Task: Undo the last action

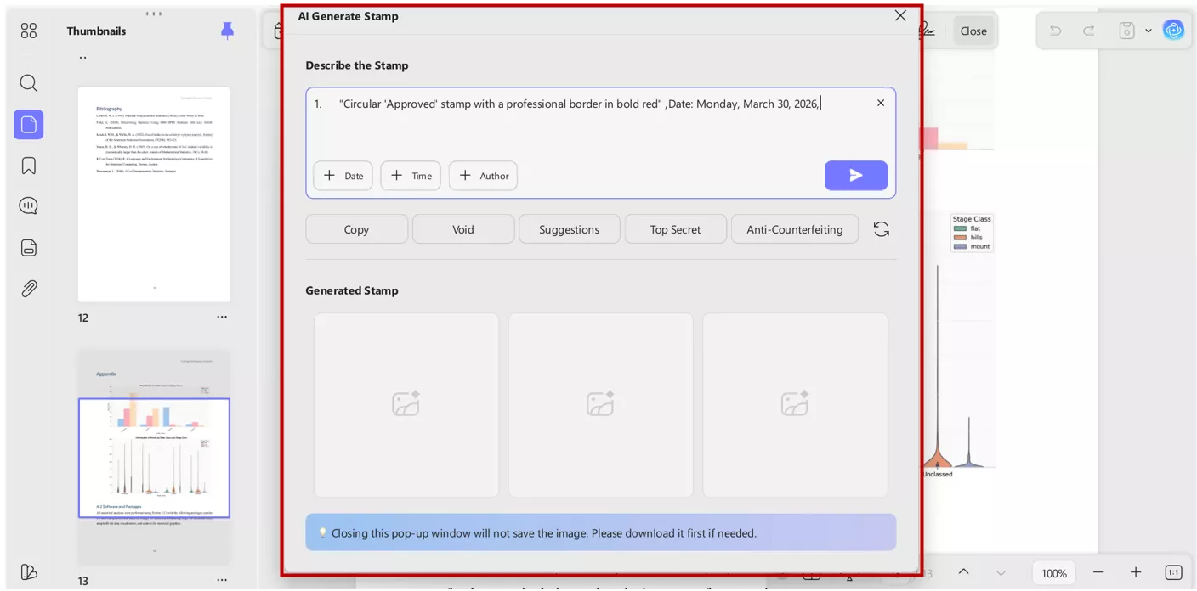Action: point(1055,31)
